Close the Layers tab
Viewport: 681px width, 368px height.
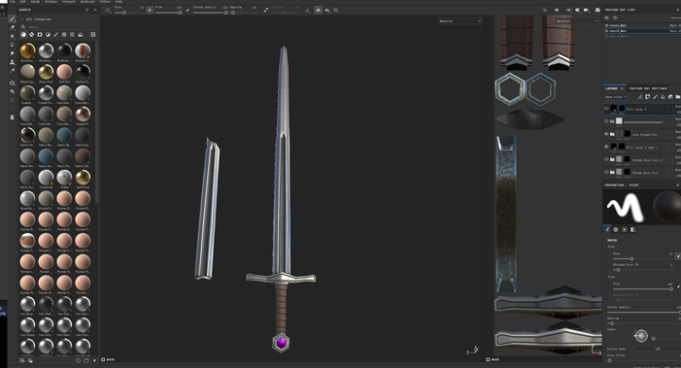point(622,88)
